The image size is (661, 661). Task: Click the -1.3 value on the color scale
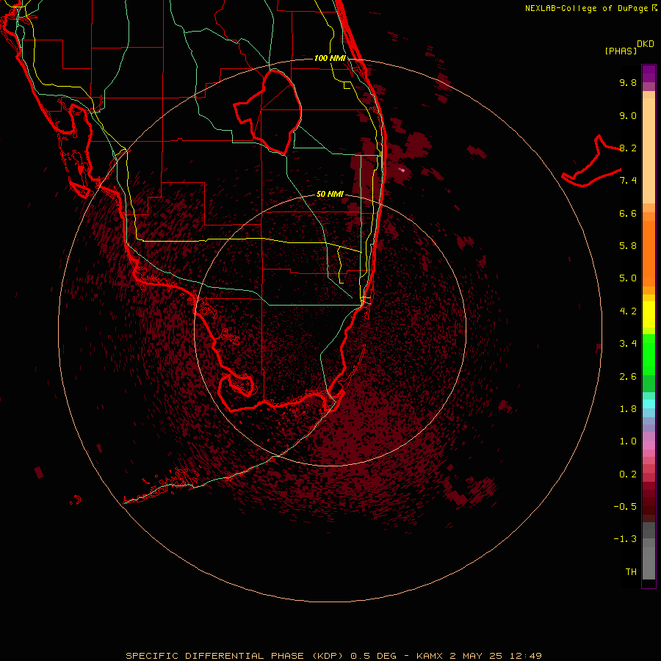coord(625,539)
